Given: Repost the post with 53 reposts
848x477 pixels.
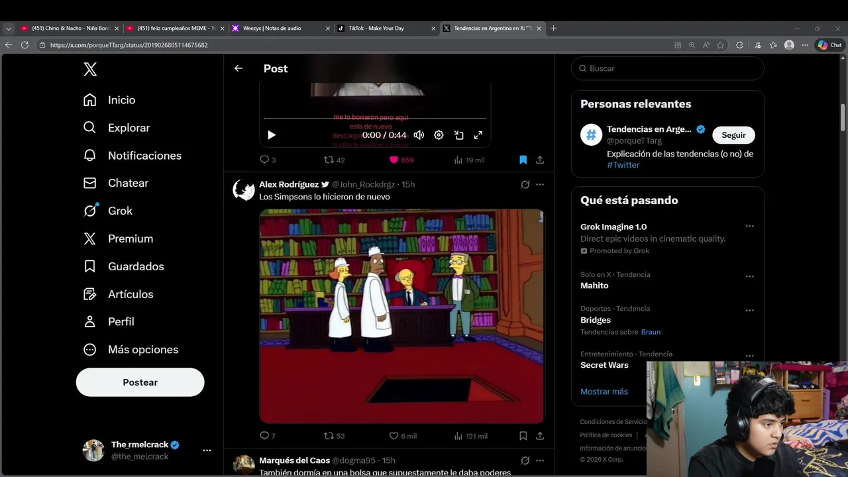Looking at the screenshot, I should 334,436.
